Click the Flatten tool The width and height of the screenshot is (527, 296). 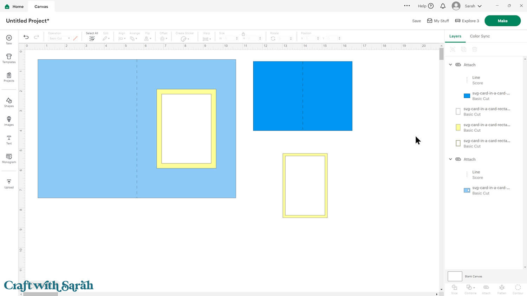[502, 289]
